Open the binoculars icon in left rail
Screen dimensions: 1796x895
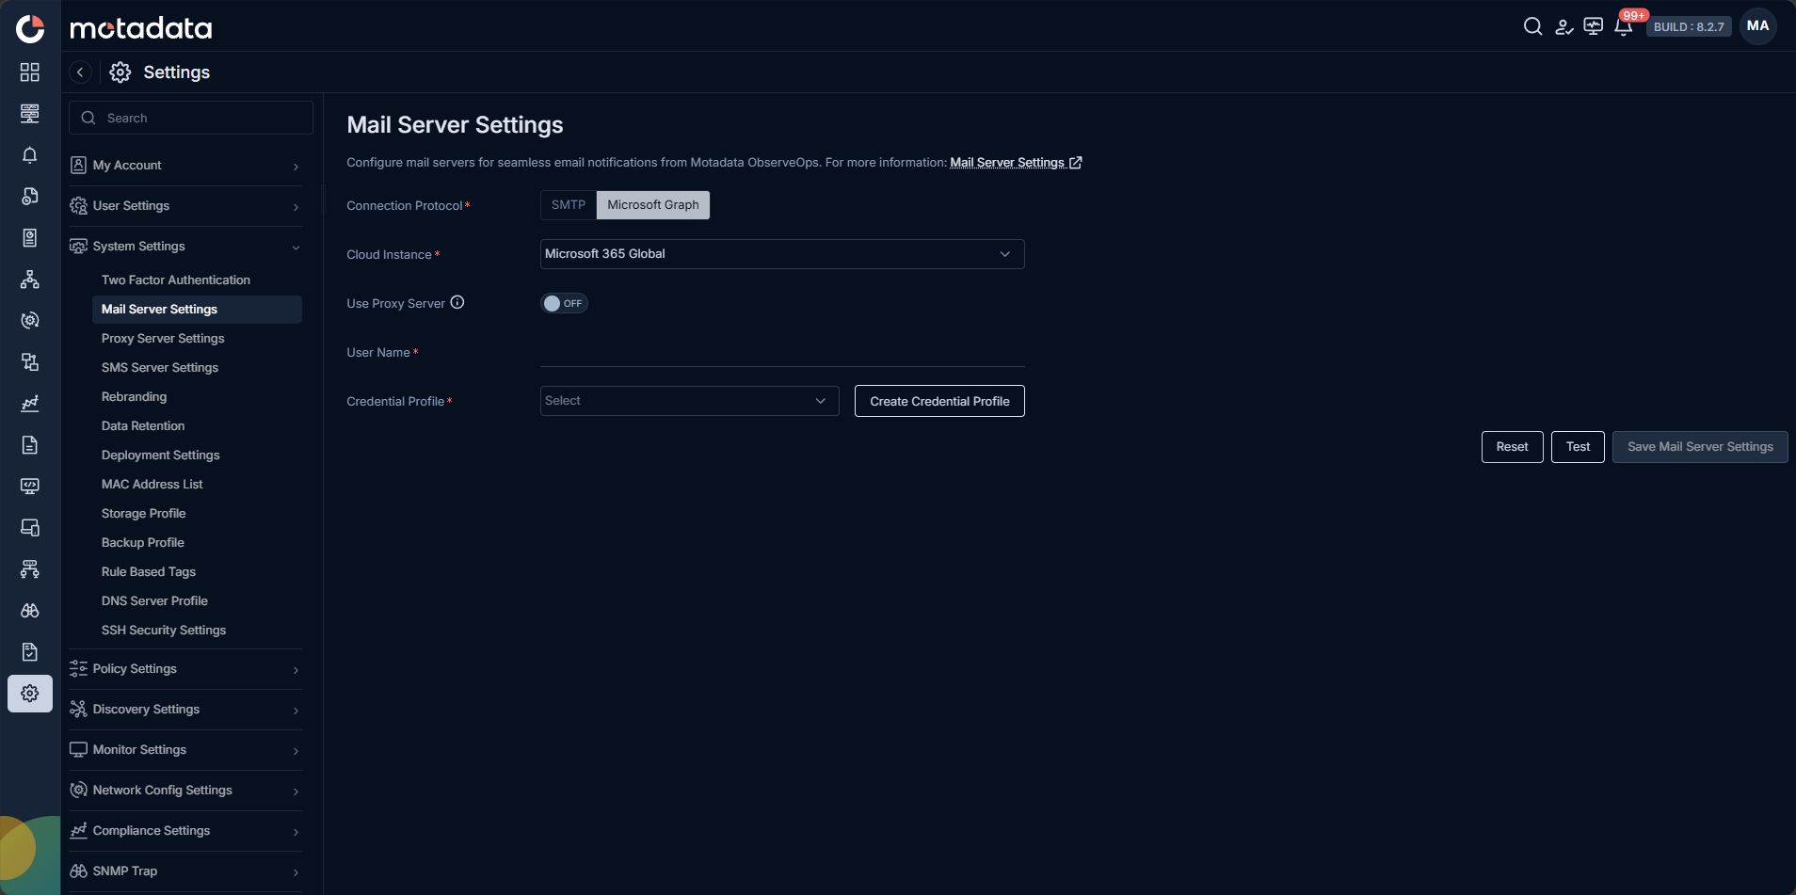pyautogui.click(x=30, y=610)
